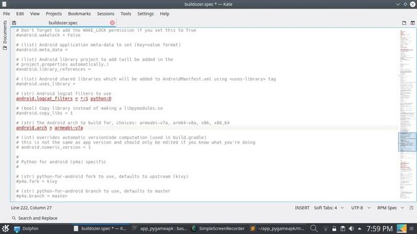The image size is (417, 234).
Task: Click the status bar document icon at far right
Action: (411, 208)
